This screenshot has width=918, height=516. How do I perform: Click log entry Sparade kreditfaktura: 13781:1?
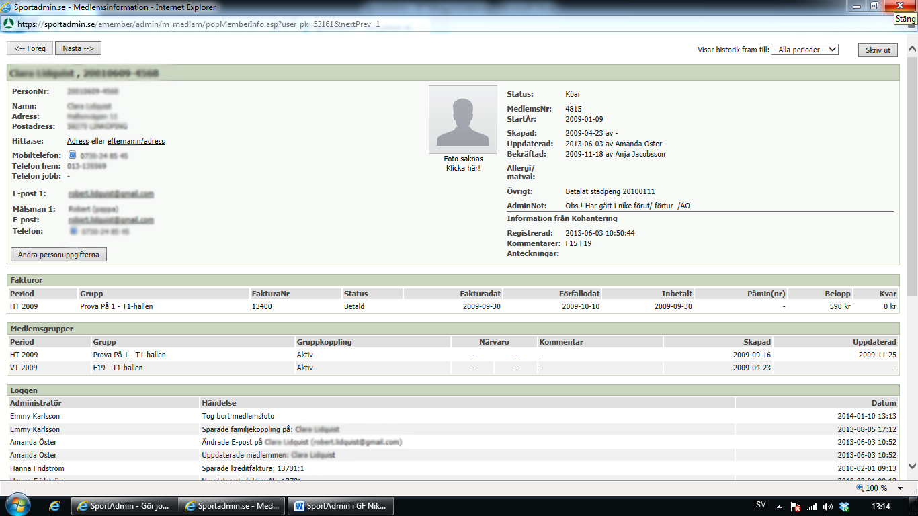(253, 468)
